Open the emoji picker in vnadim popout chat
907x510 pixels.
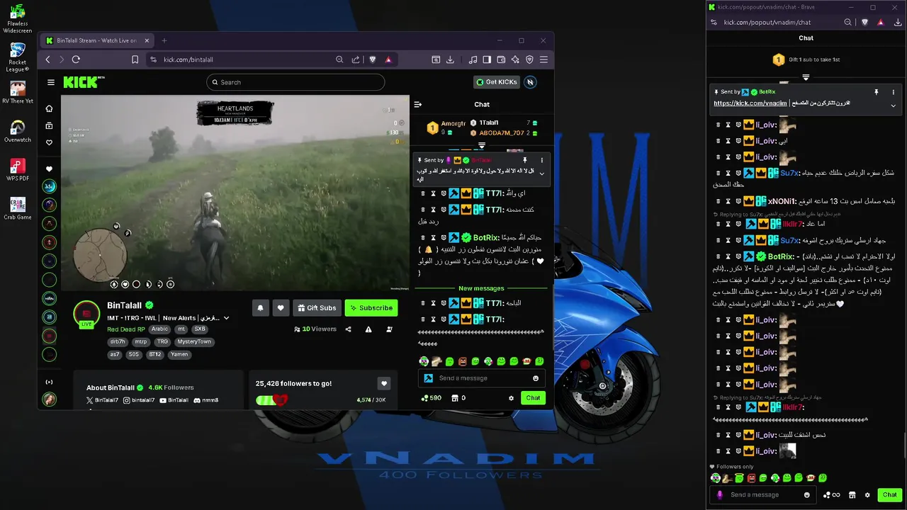point(806,494)
